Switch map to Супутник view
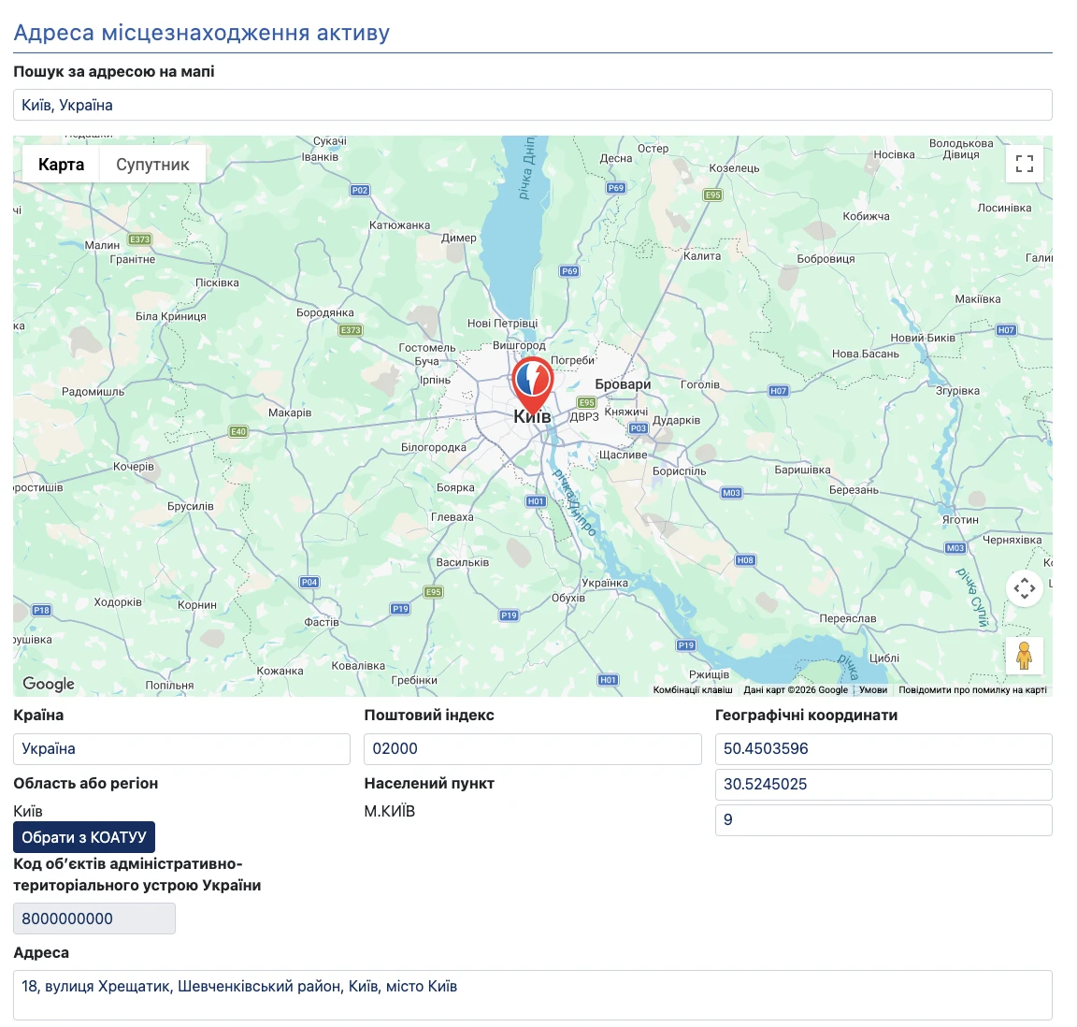This screenshot has height=1027, width=1077. (x=152, y=165)
